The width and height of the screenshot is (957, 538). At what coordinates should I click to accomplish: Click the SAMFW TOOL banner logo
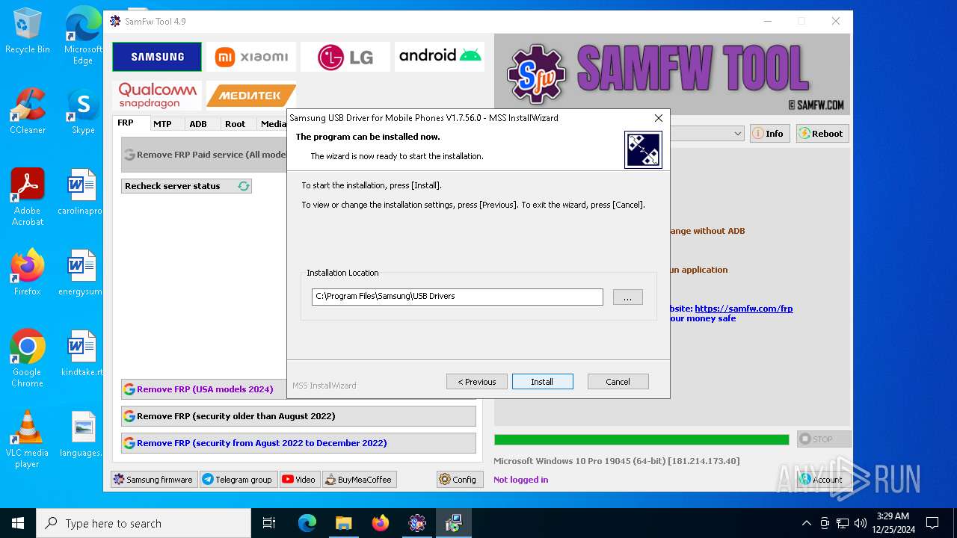click(672, 74)
